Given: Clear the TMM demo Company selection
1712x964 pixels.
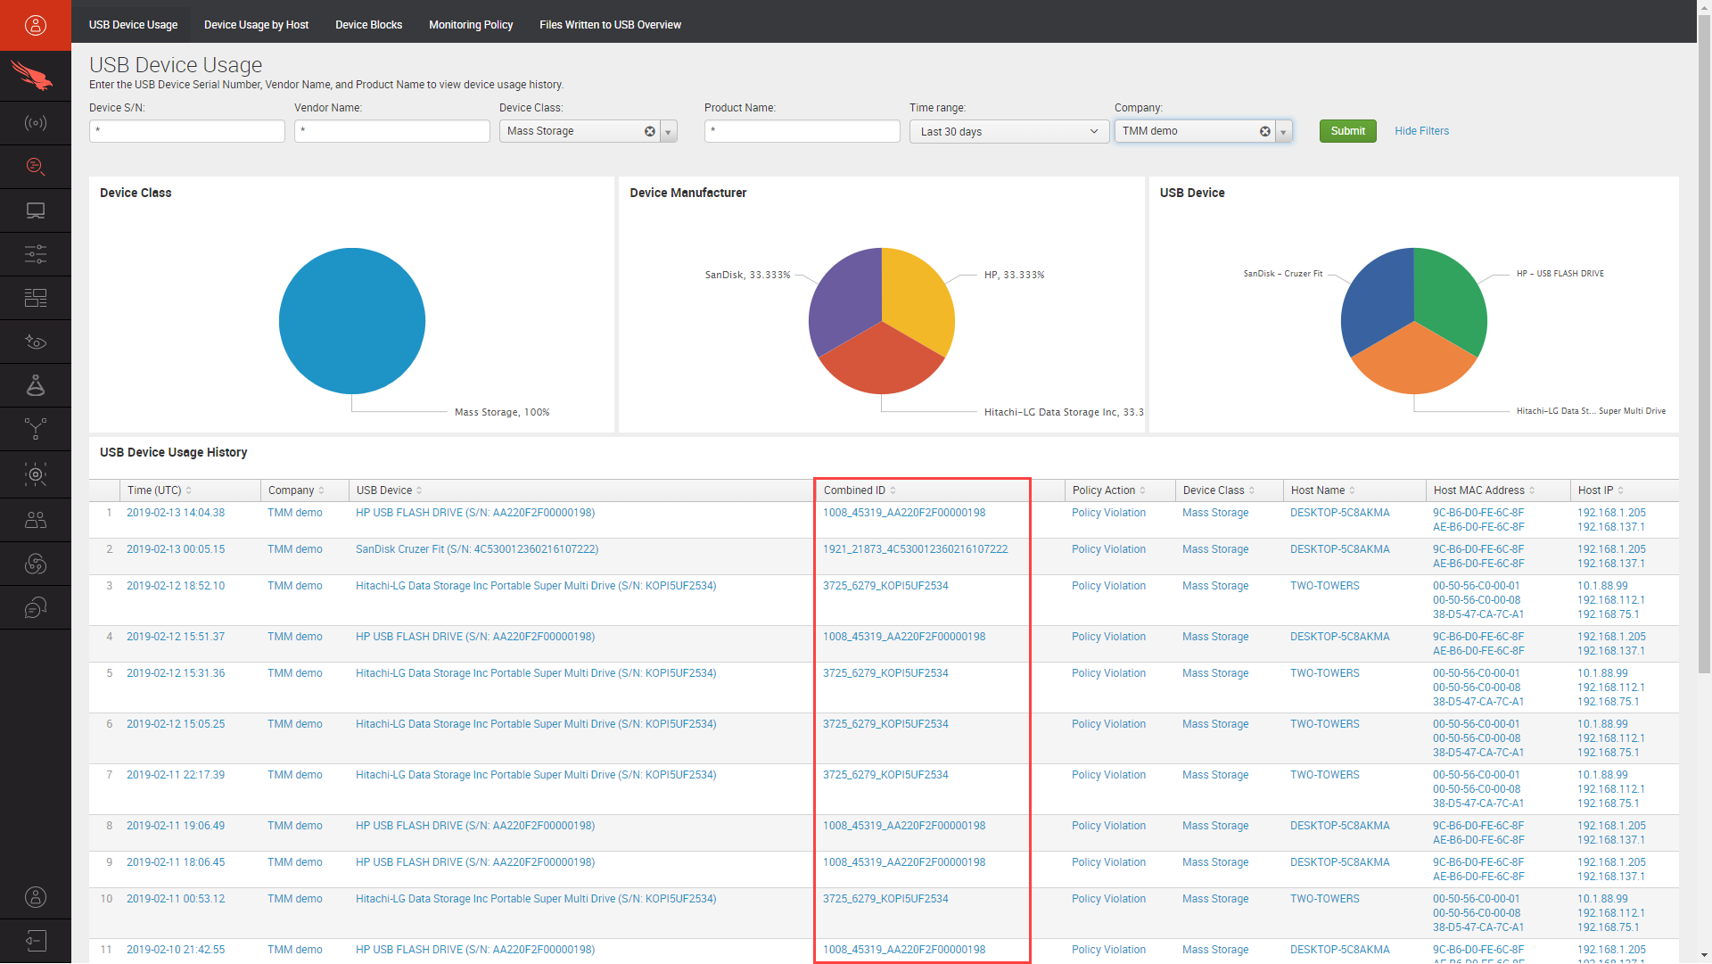Looking at the screenshot, I should [1264, 131].
